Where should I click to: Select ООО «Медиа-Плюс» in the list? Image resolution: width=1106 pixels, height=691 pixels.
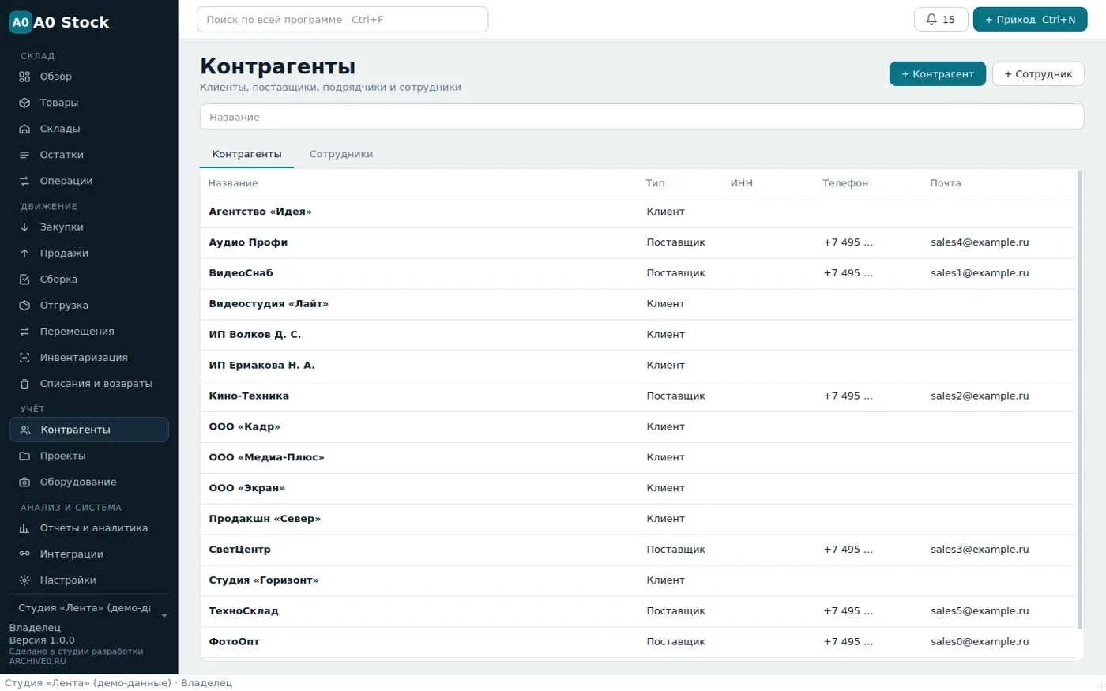coord(638,457)
